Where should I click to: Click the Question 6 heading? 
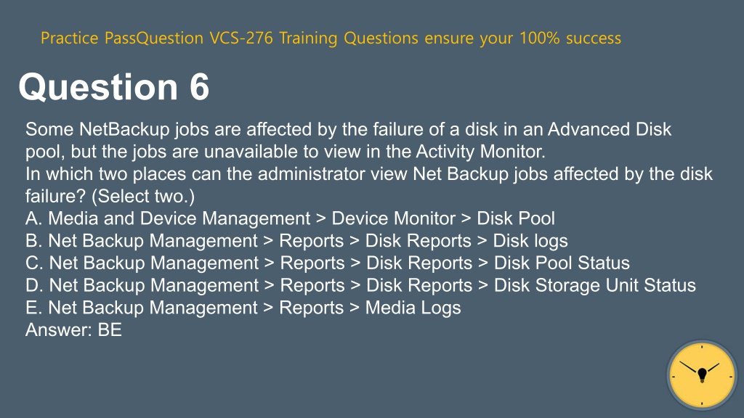(114, 87)
